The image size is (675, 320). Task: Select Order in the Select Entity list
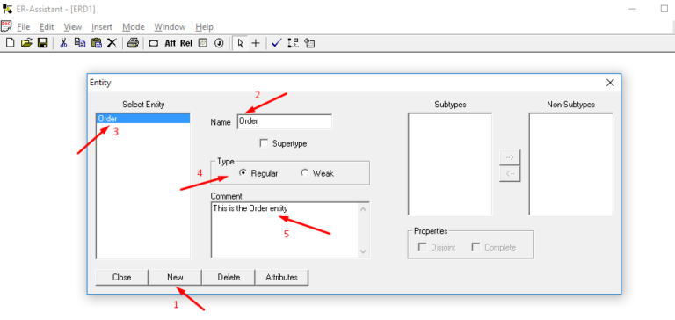143,119
